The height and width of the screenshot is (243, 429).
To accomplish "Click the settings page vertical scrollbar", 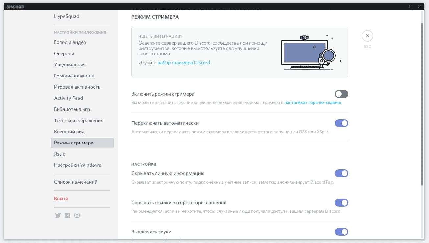I will pos(422,104).
